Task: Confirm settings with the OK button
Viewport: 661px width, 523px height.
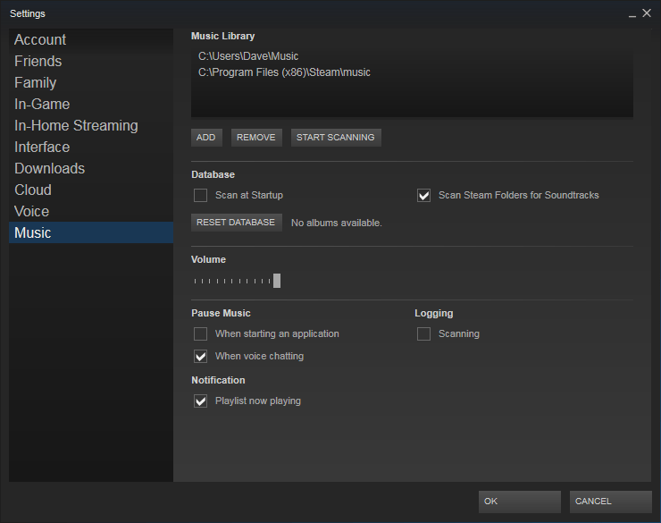Action: click(x=519, y=502)
